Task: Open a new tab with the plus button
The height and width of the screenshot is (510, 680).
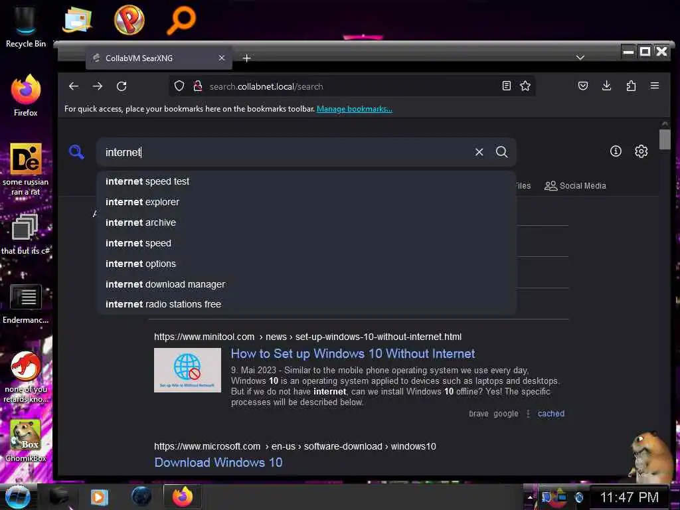Action: [247, 58]
